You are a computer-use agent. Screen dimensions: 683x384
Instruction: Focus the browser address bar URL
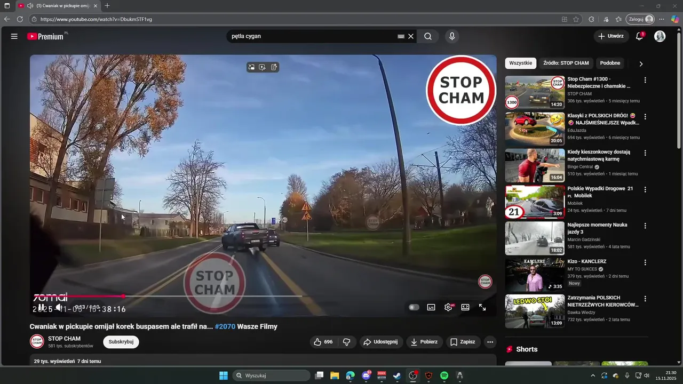96,19
